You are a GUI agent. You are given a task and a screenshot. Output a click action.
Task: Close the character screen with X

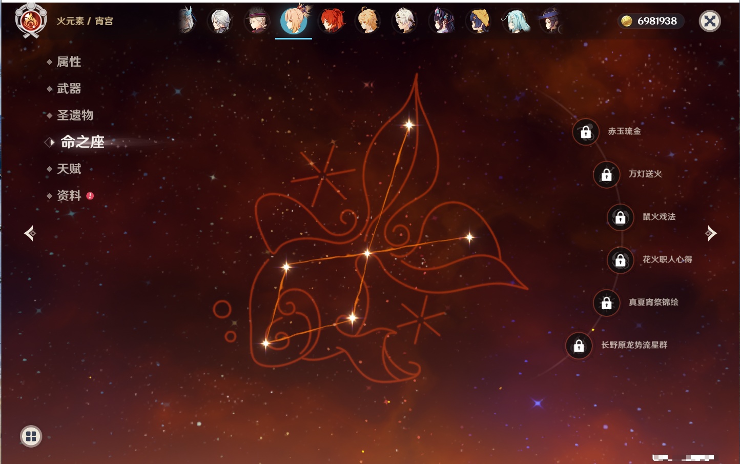(710, 21)
